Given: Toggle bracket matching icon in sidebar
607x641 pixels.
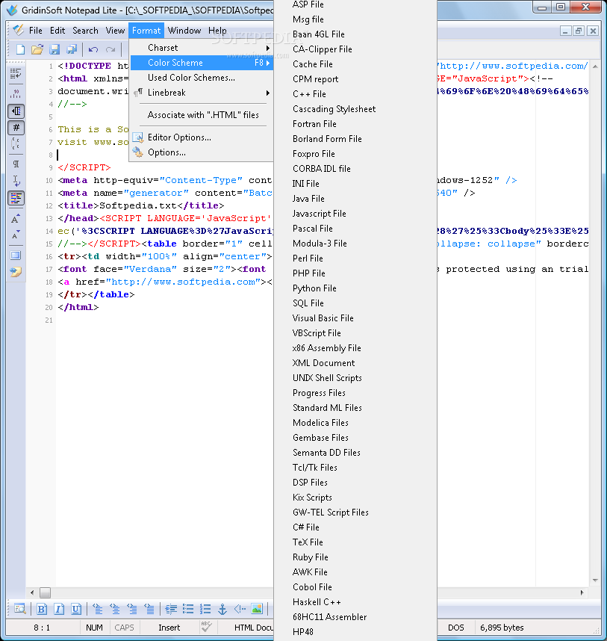Looking at the screenshot, I should coord(16,143).
